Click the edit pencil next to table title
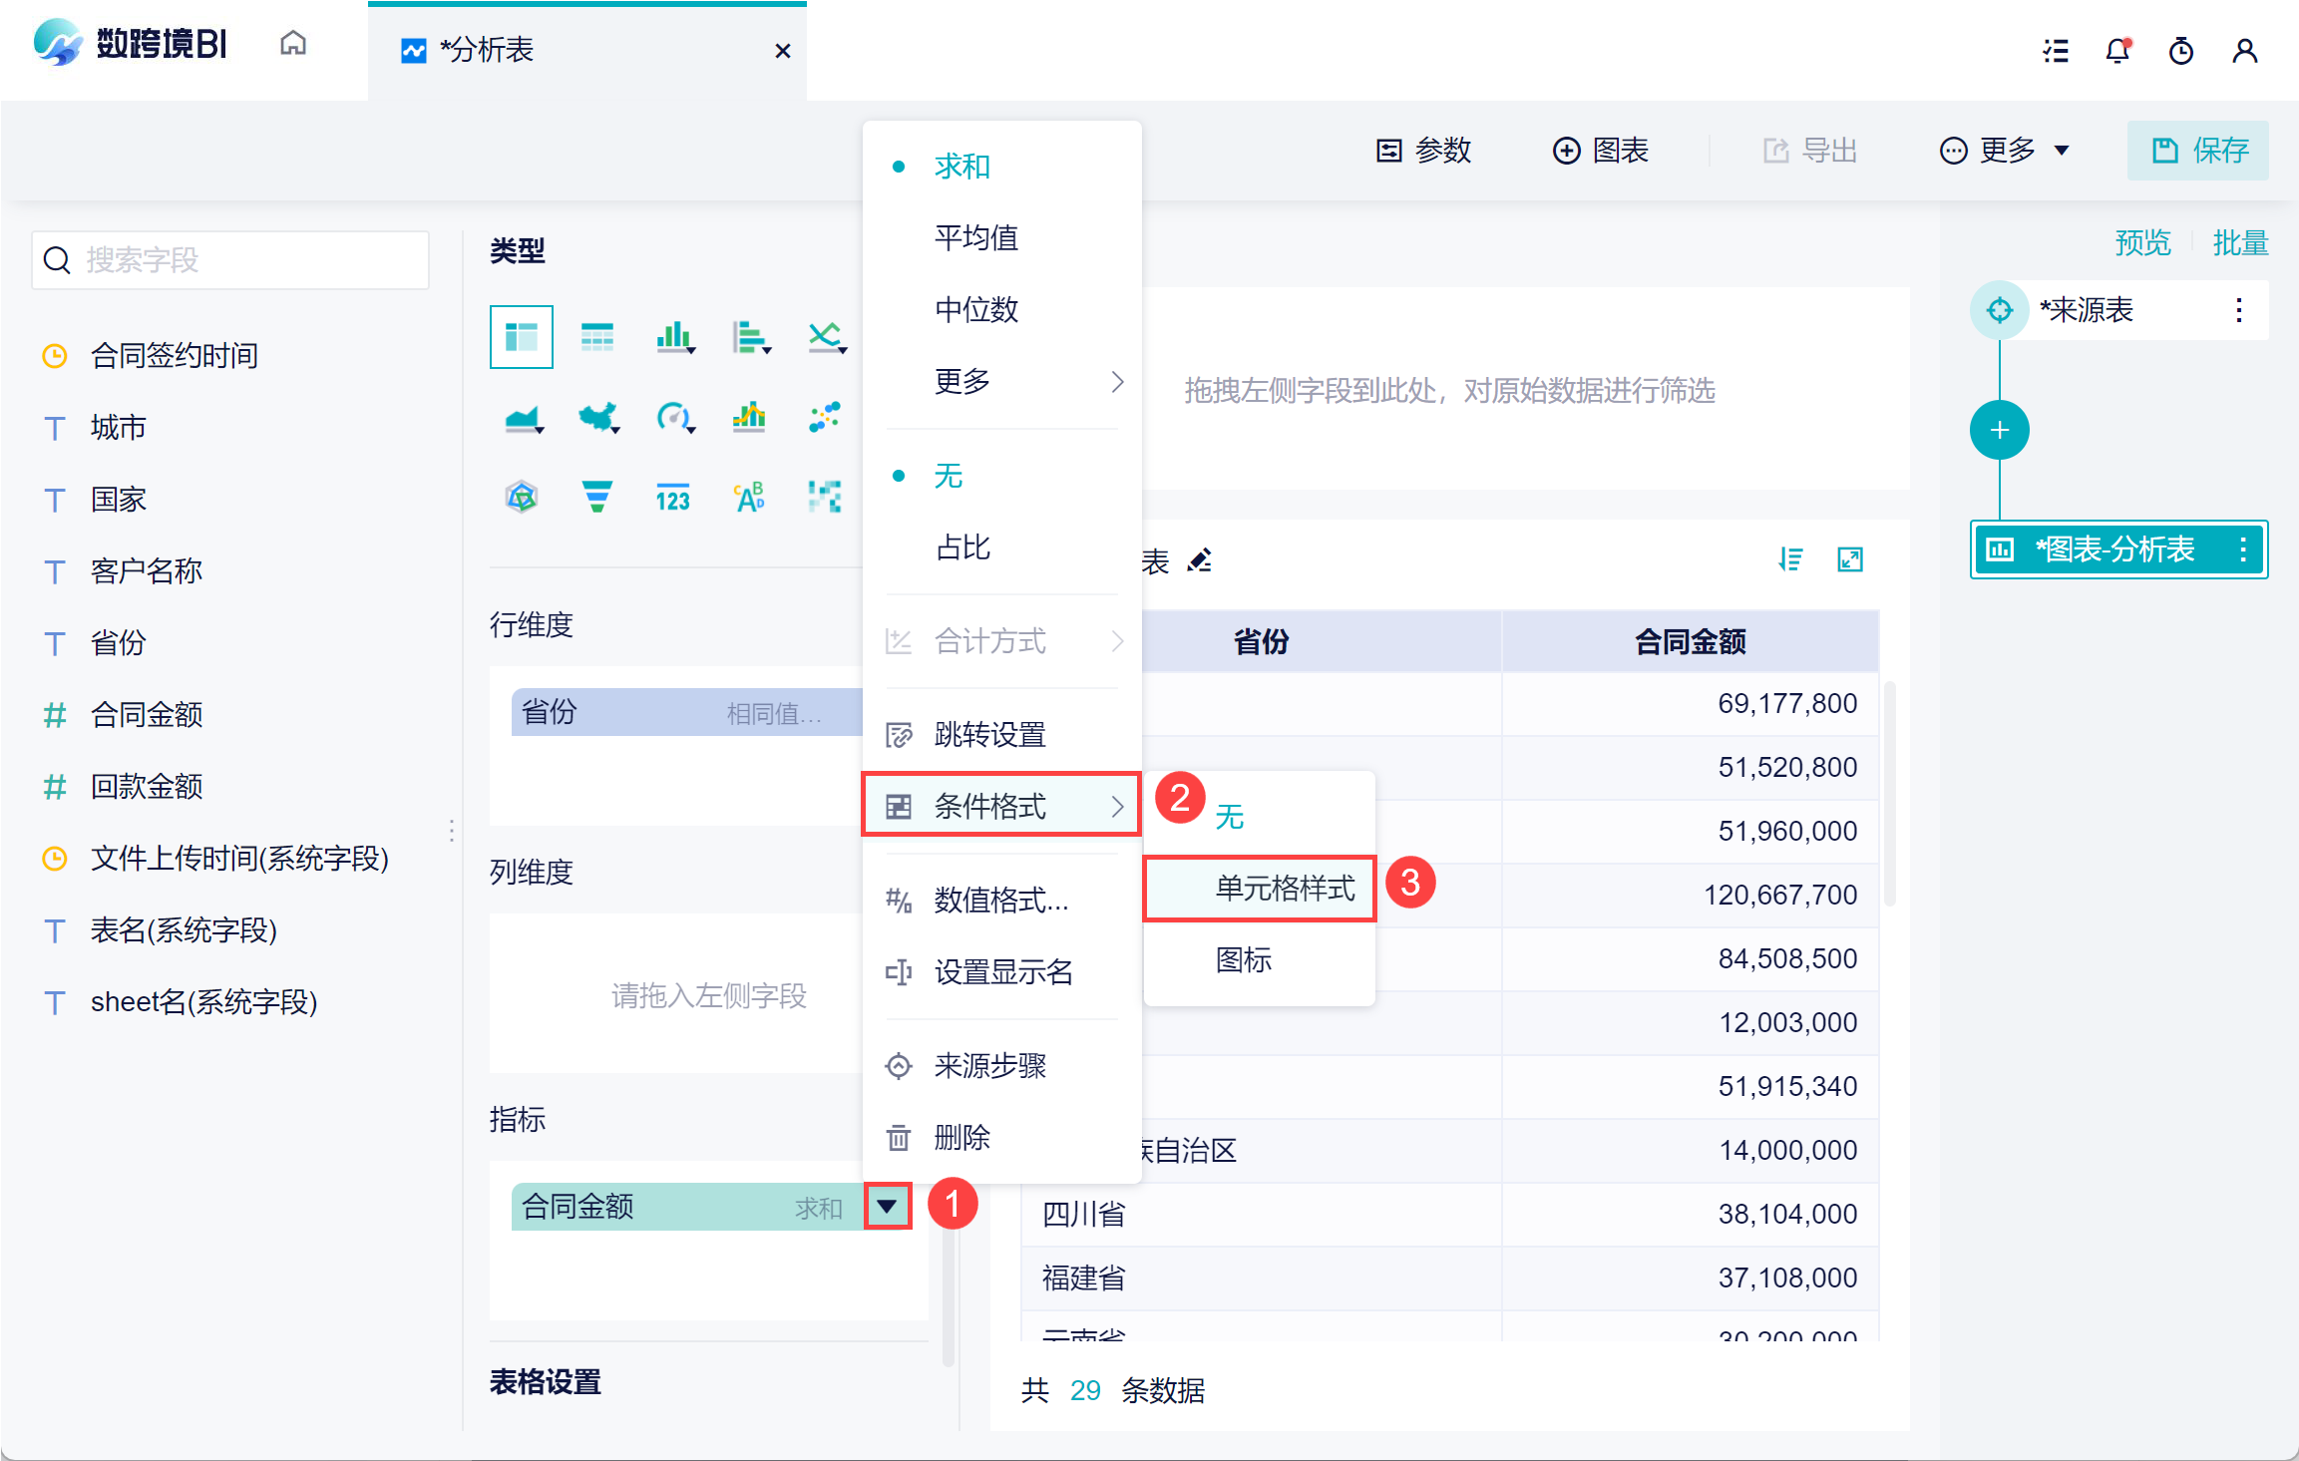The width and height of the screenshot is (2299, 1461). [1200, 560]
